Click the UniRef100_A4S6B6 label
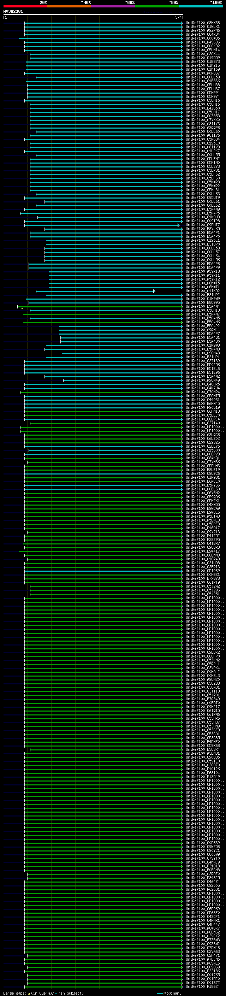 click(x=202, y=42)
